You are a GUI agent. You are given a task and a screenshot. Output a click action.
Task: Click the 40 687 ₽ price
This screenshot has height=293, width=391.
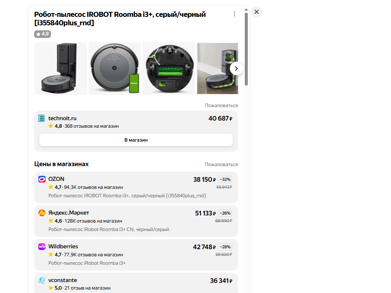pyautogui.click(x=220, y=118)
